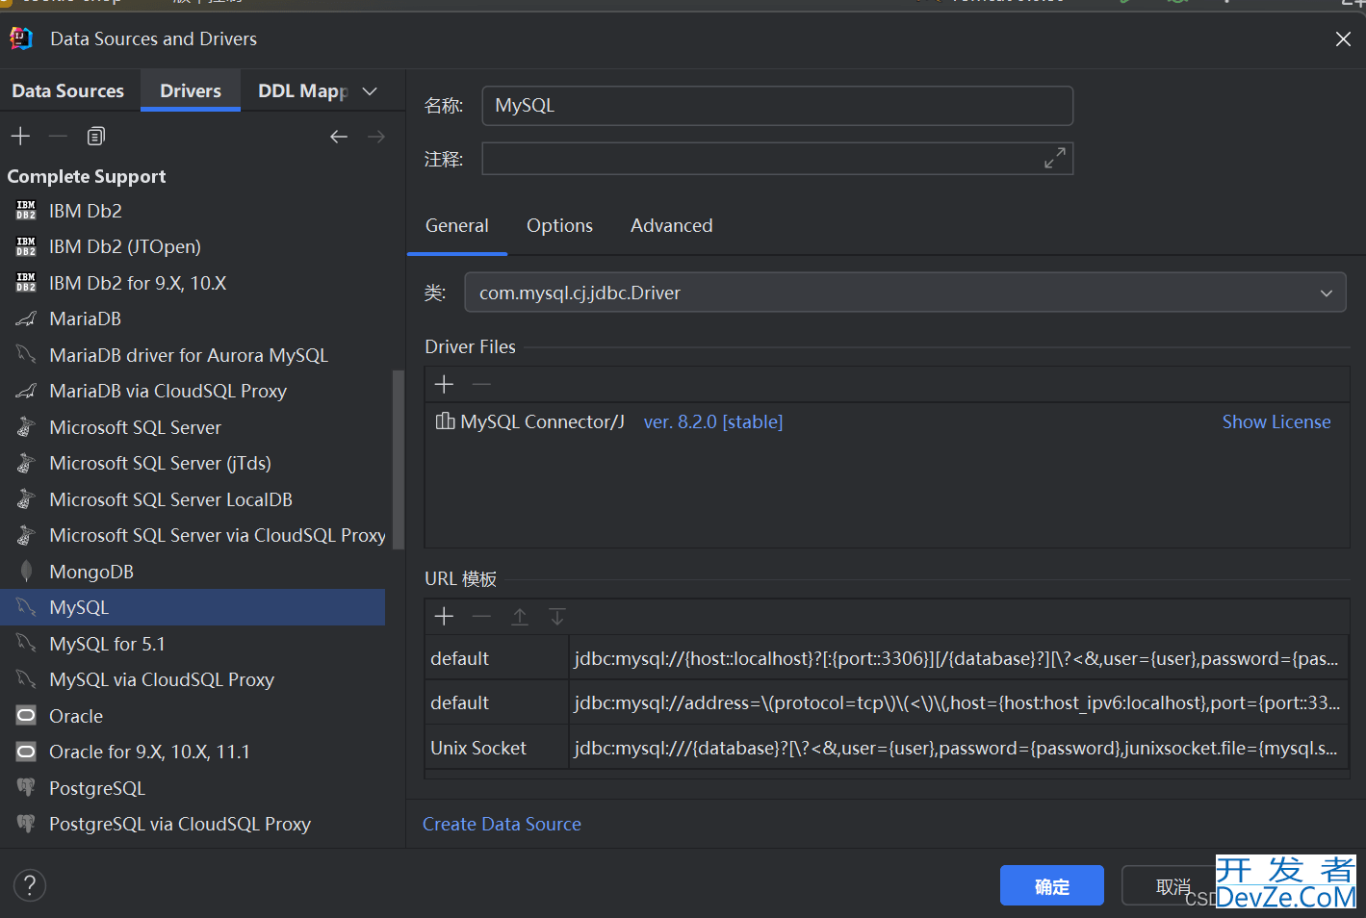The image size is (1366, 918).
Task: Open the Options tab
Action: point(559,225)
